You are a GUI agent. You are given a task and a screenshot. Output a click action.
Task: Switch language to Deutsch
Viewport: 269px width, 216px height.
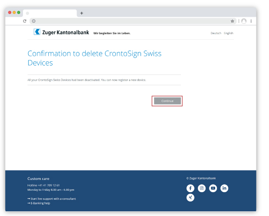coord(216,33)
